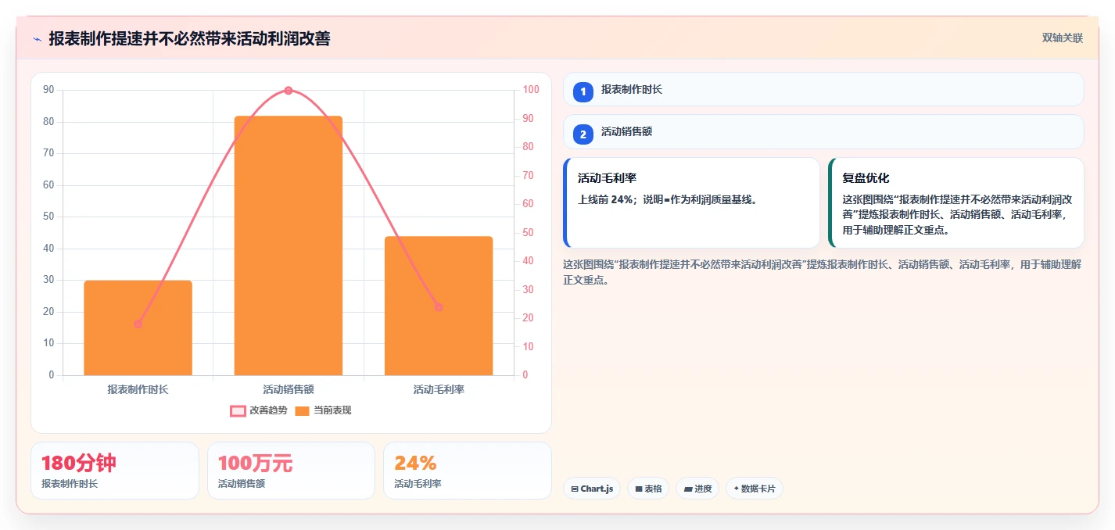The height and width of the screenshot is (530, 1115).
Task: Click the summary paragraph below the info cards
Action: point(822,272)
